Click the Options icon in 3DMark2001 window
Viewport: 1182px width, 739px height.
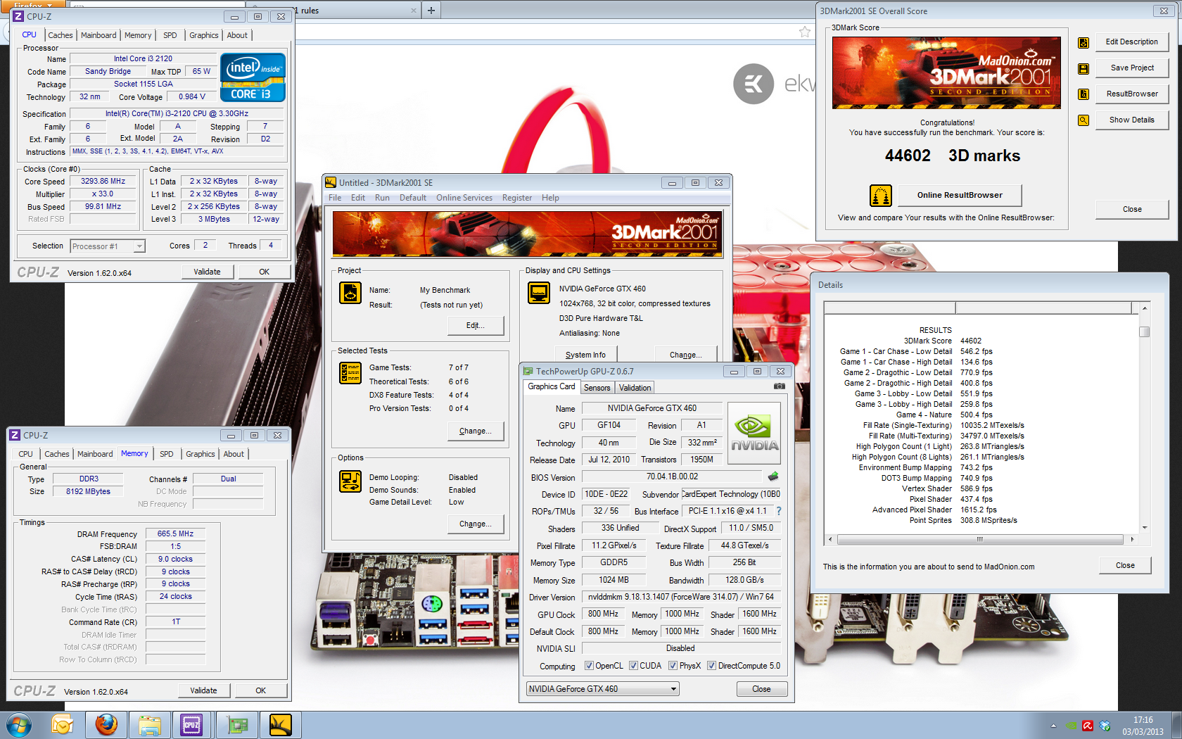coord(350,481)
